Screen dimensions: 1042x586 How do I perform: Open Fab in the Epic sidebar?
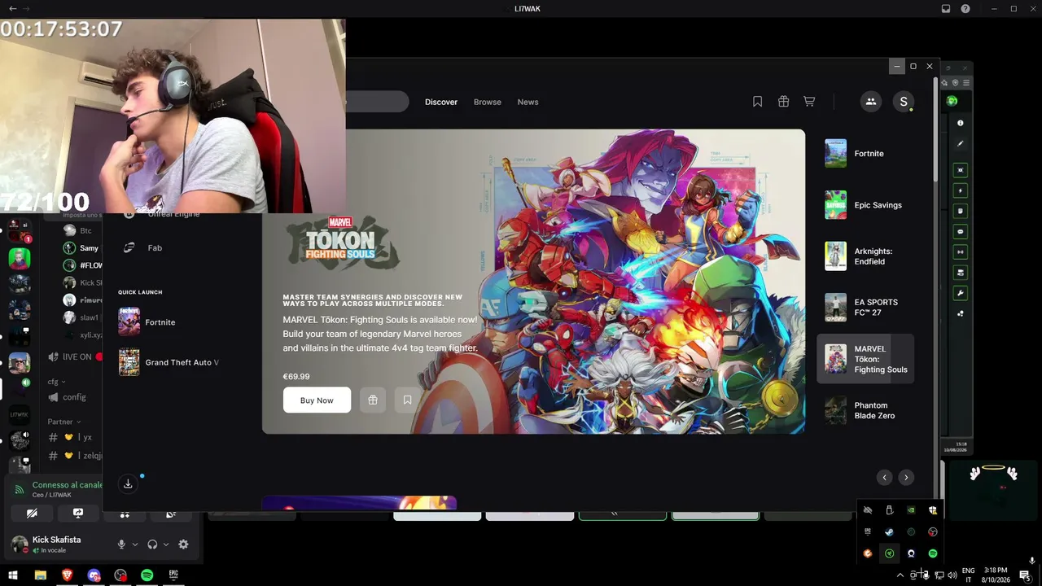pyautogui.click(x=142, y=247)
